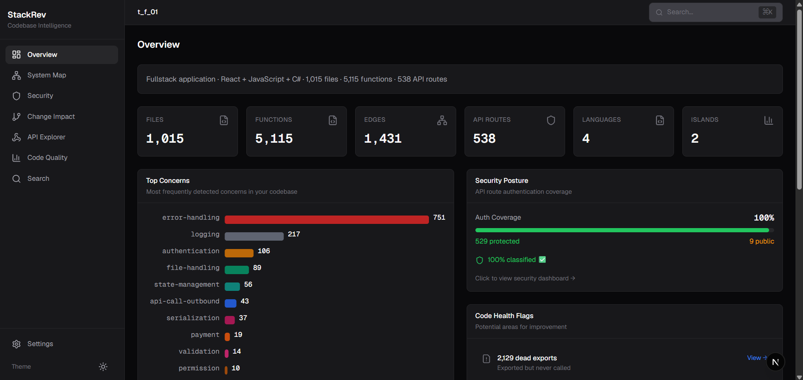Click the gray logging bar
Viewport: 803px width, 380px height.
(x=254, y=236)
